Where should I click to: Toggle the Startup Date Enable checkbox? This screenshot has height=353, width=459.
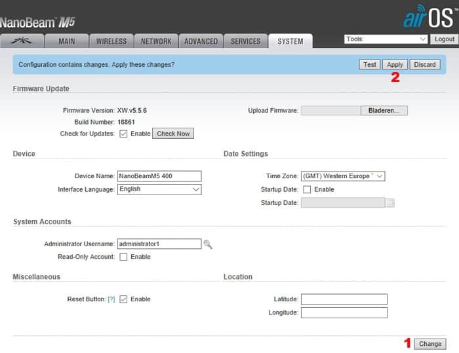coord(307,189)
